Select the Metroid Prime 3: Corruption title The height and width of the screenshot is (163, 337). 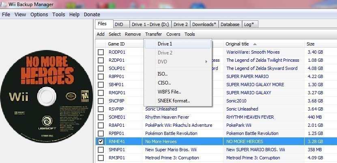(x=172, y=158)
